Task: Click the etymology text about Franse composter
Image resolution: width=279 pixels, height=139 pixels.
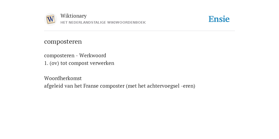Action: [120, 86]
